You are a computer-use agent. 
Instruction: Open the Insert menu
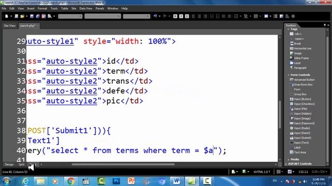point(31,8)
